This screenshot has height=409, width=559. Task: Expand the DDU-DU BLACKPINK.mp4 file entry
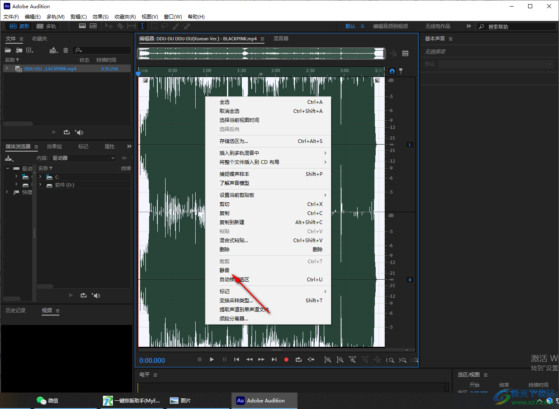7,69
